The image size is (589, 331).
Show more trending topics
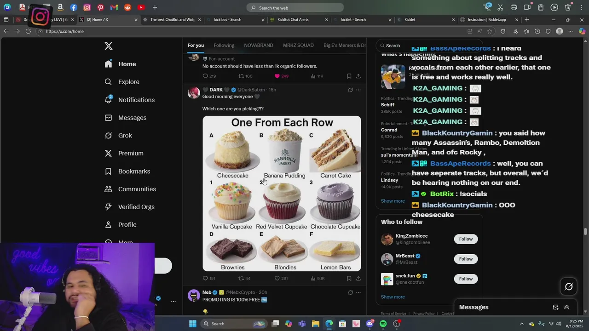pos(393,201)
